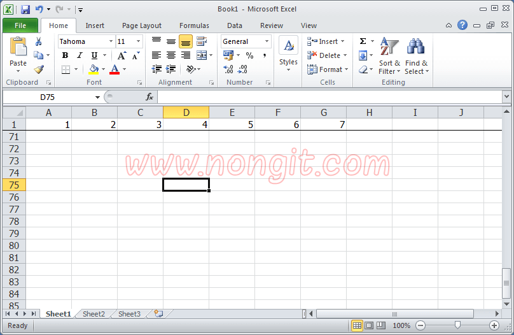Screen dimensions: 514x335
Task: Switch to the Insert ribbon tab
Action: click(x=95, y=25)
